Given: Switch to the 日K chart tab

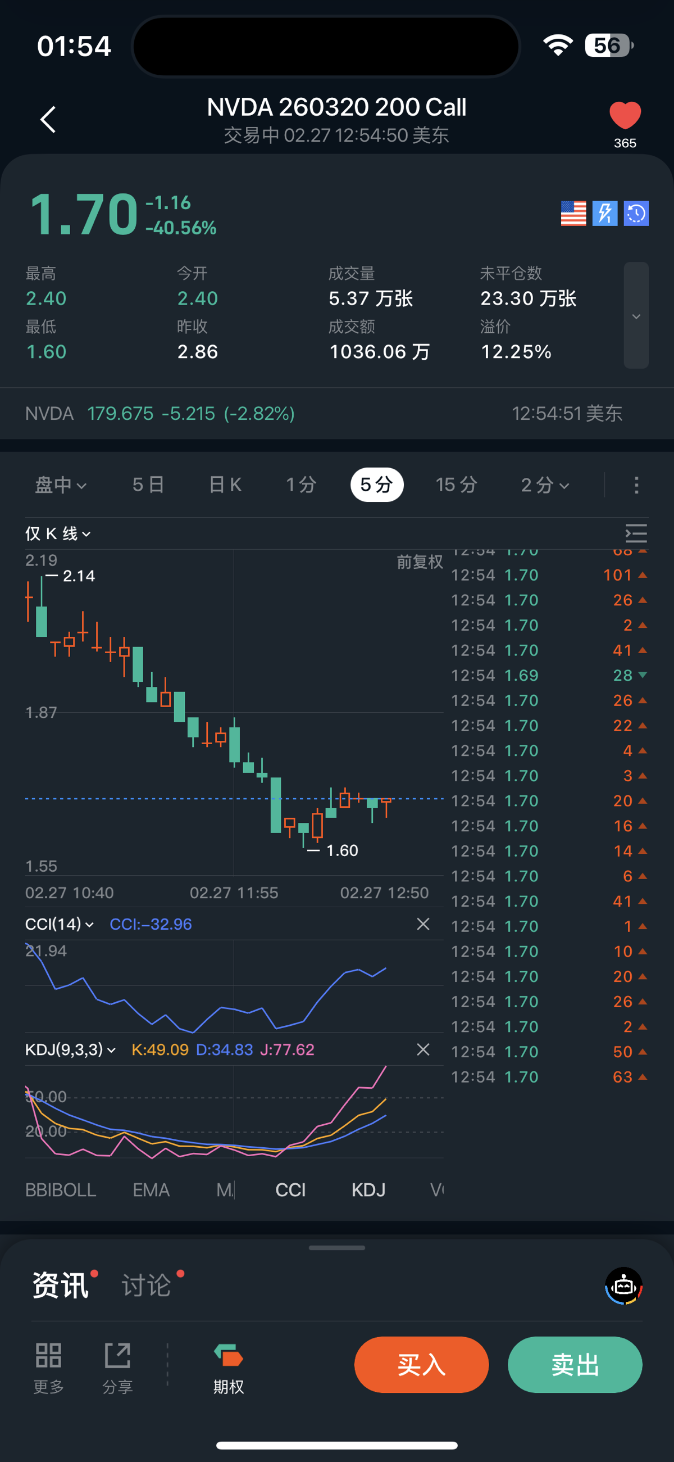Looking at the screenshot, I should pos(225,485).
